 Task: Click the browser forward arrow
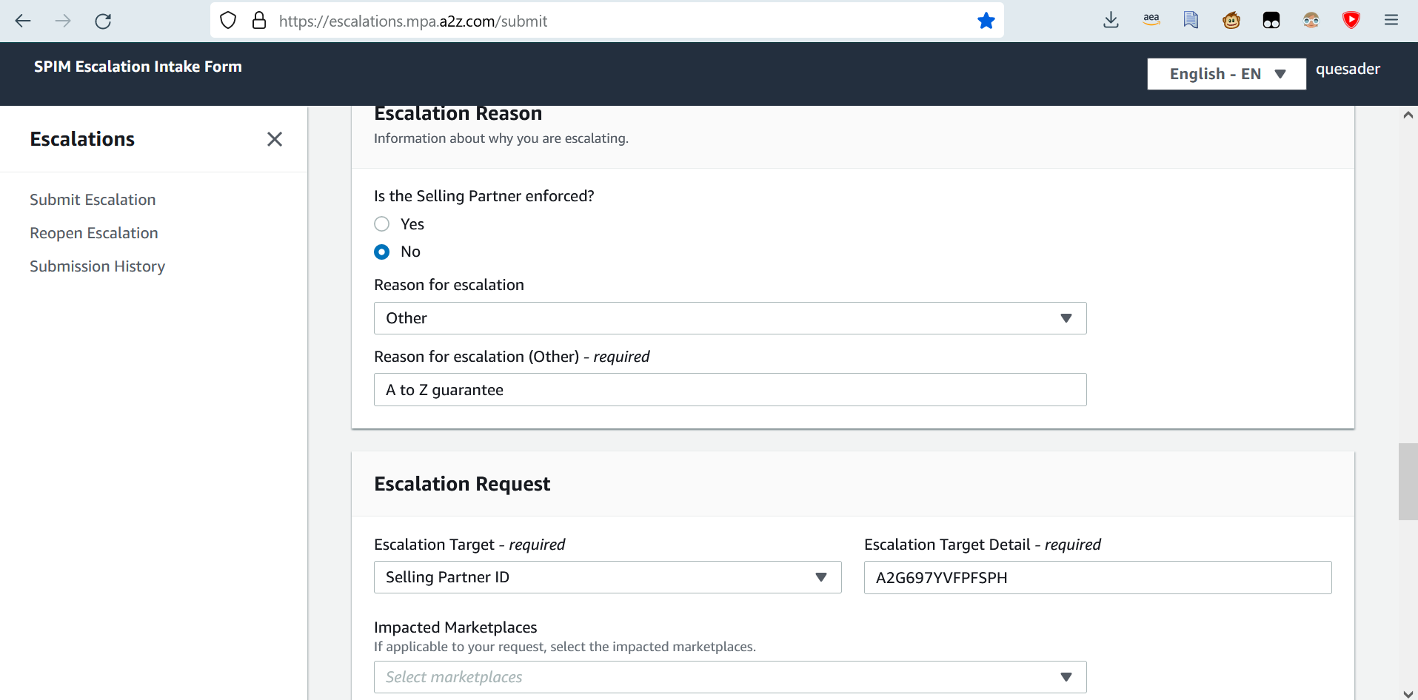(63, 21)
